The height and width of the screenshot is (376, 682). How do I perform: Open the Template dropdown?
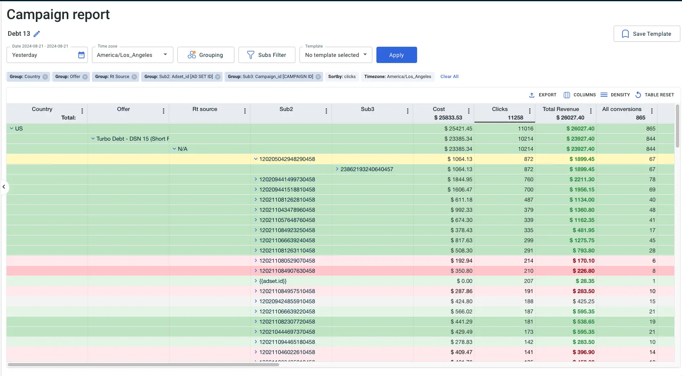tap(336, 55)
